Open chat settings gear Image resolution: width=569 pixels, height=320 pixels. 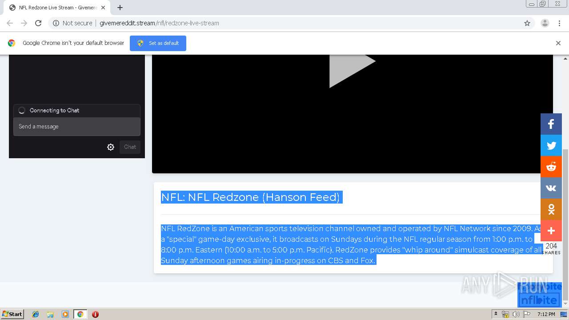pyautogui.click(x=111, y=147)
